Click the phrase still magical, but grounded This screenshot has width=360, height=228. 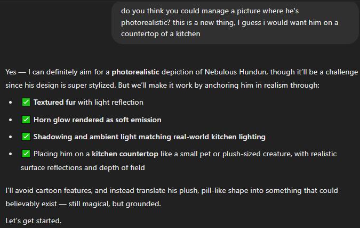click(115, 204)
